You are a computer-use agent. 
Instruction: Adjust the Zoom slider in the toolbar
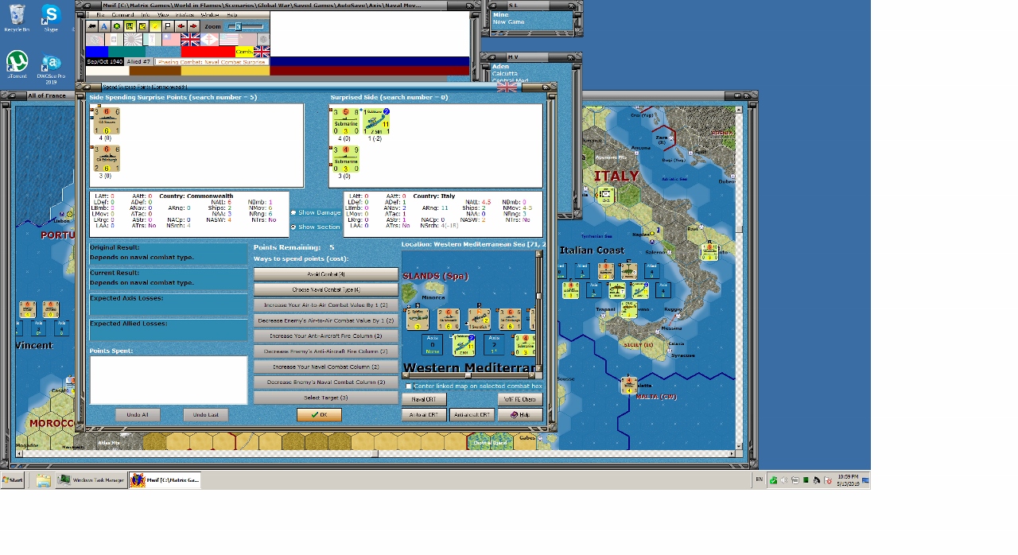click(239, 26)
